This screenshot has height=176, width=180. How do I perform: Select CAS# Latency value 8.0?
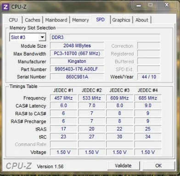[119, 105]
